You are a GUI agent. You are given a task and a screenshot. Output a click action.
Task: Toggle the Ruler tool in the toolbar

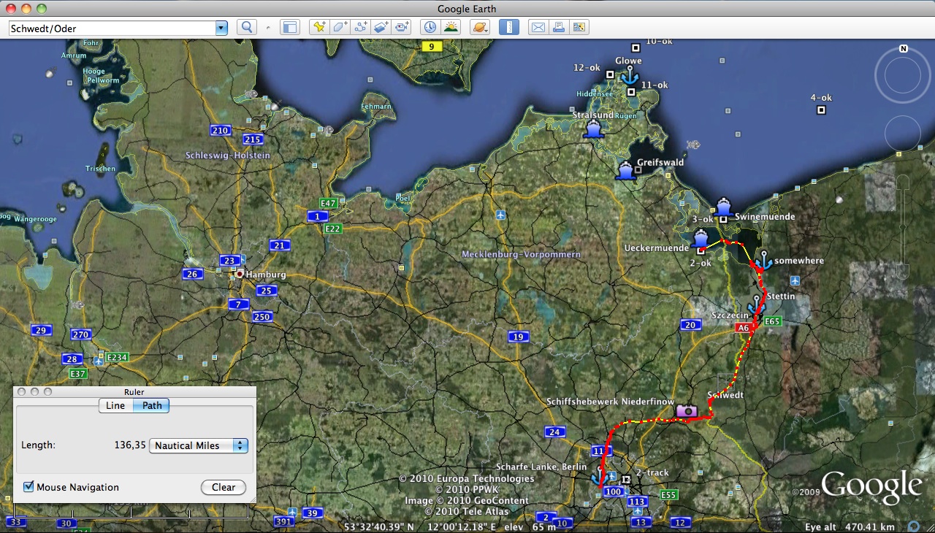(x=509, y=28)
